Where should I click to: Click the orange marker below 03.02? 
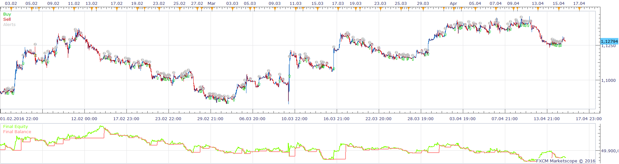tap(11, 9)
